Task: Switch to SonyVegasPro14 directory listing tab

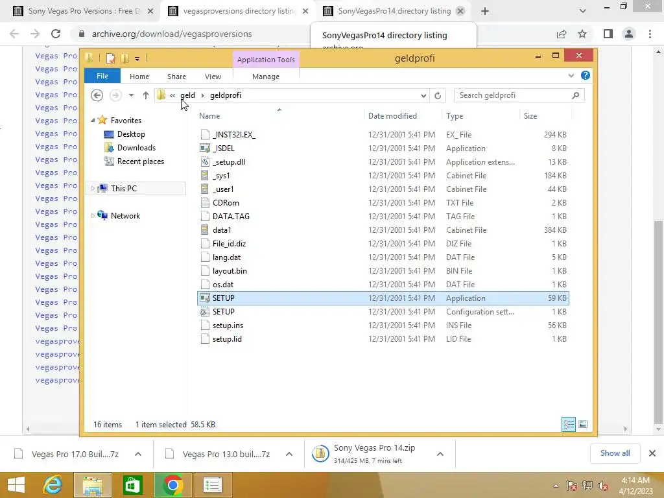Action: (392, 11)
